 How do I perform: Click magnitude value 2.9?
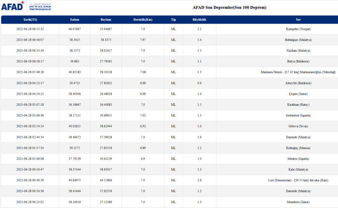199,180
